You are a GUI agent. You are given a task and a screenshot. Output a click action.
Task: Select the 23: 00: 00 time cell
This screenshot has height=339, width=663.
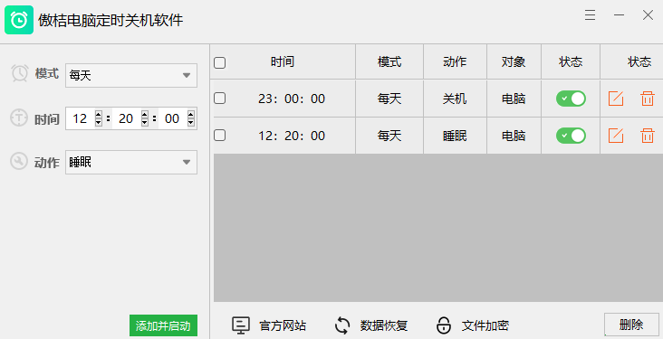click(x=292, y=99)
